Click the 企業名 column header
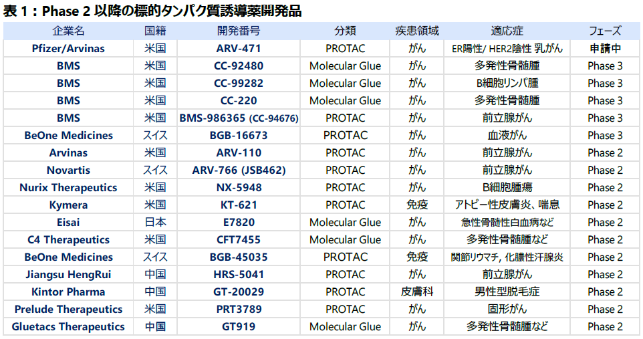Screen dimensions: 643x339 pos(68,31)
